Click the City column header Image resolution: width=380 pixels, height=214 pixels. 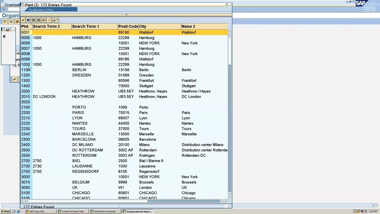(x=159, y=26)
